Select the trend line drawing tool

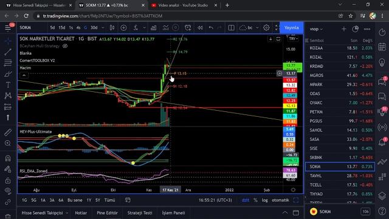(8, 52)
